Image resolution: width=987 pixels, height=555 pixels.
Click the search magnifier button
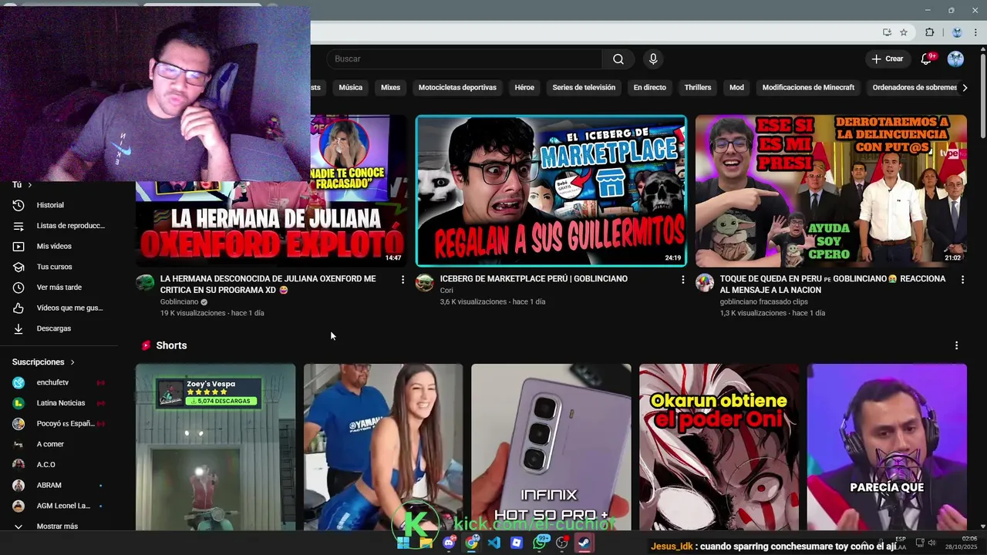point(618,59)
